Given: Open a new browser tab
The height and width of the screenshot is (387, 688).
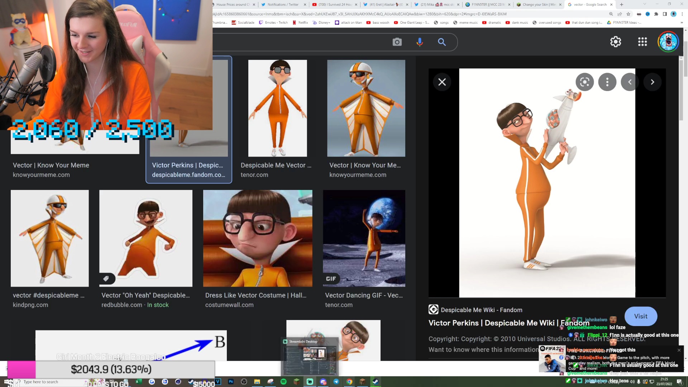Looking at the screenshot, I should (x=622, y=5).
